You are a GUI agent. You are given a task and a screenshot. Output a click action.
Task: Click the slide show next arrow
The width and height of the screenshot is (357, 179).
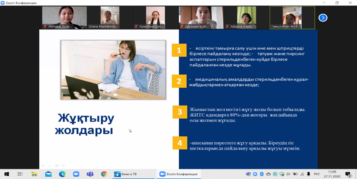point(63,165)
